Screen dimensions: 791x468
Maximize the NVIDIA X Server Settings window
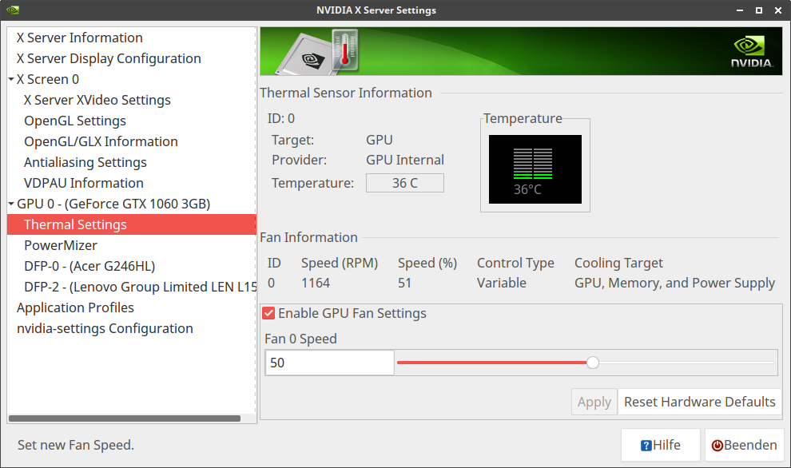click(x=759, y=10)
